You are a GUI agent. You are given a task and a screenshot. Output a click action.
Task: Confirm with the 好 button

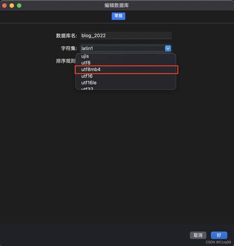[219, 235]
